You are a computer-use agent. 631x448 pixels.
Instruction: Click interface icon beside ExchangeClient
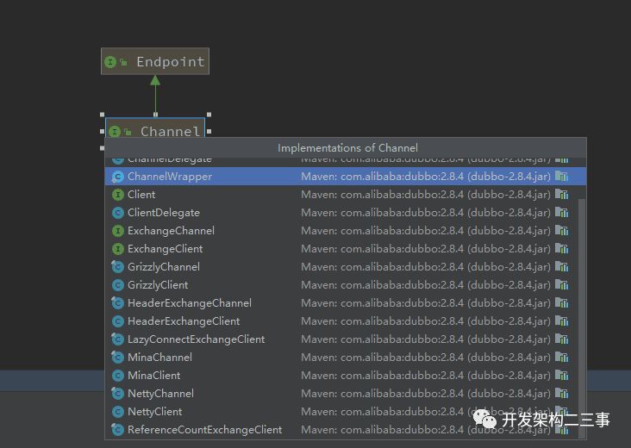(117, 249)
